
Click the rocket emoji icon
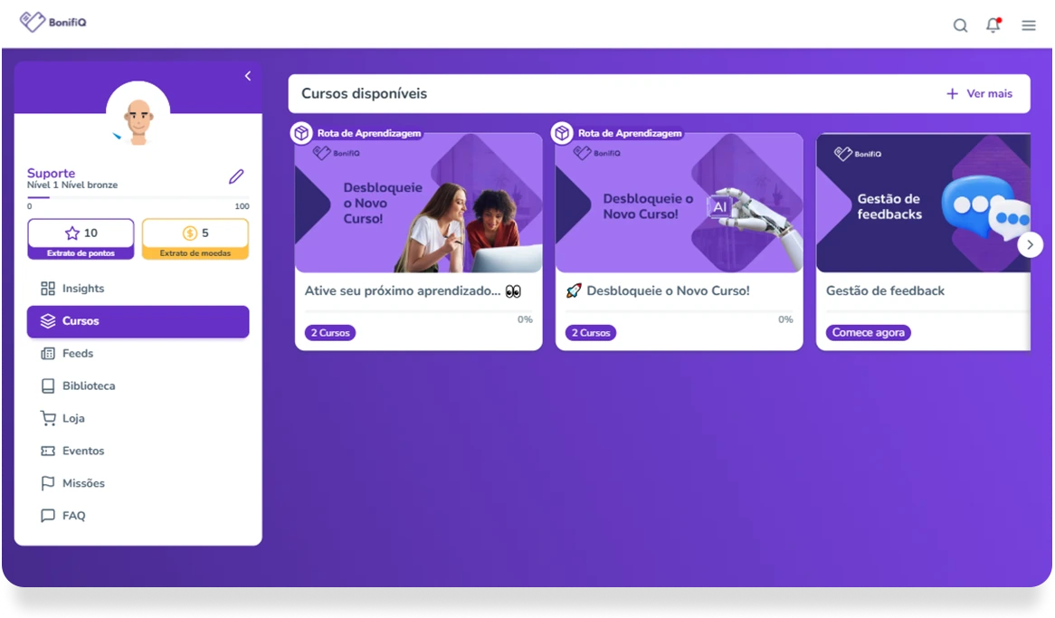coord(574,290)
